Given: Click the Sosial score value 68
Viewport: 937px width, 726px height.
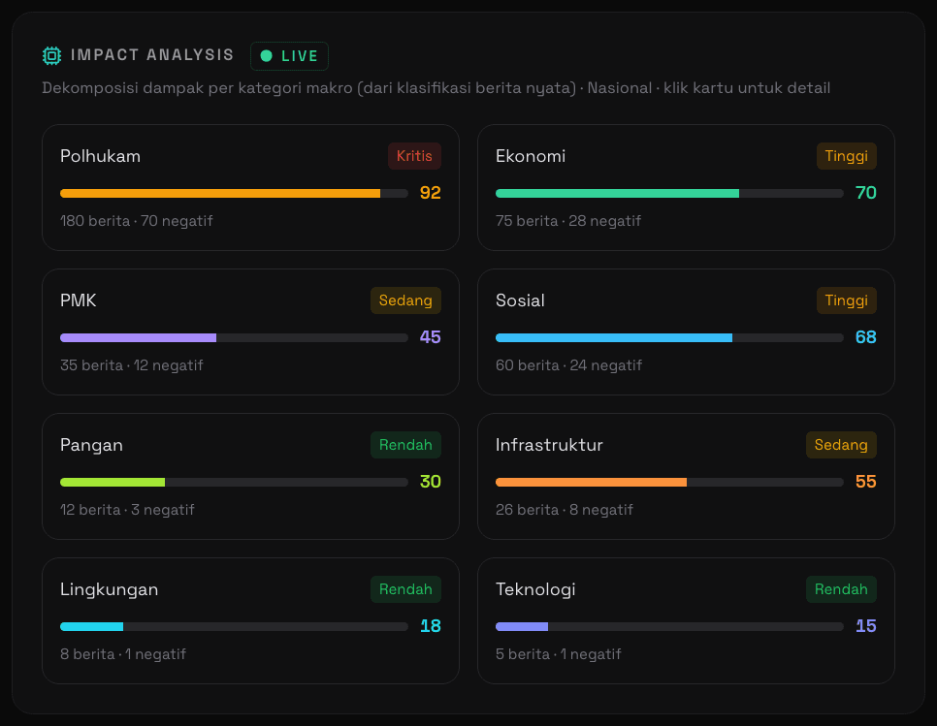Looking at the screenshot, I should pyautogui.click(x=866, y=337).
